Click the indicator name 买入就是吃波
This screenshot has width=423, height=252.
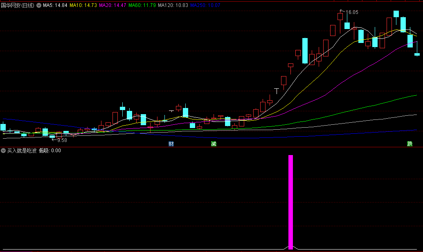[x=22, y=151]
